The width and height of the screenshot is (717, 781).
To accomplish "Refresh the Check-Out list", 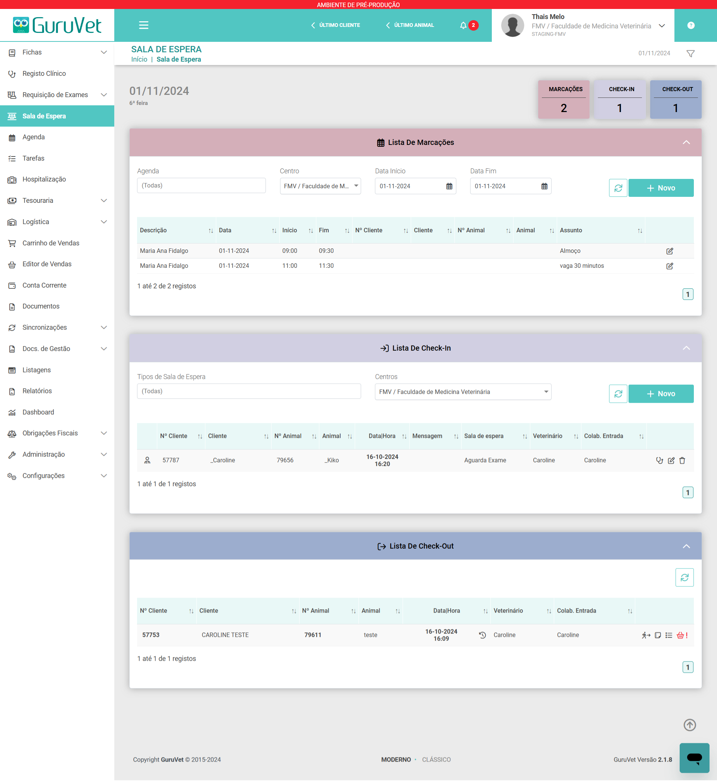I will coord(684,577).
